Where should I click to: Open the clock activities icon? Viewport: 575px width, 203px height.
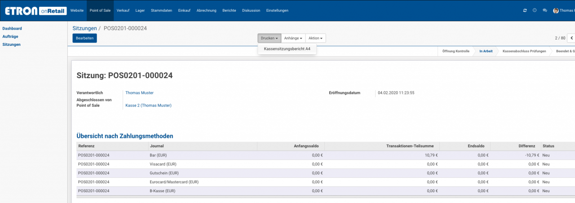tap(535, 10)
